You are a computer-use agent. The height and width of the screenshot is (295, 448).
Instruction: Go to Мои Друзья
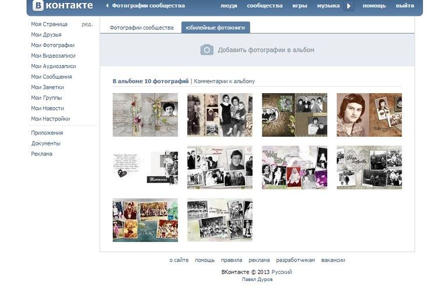point(46,35)
